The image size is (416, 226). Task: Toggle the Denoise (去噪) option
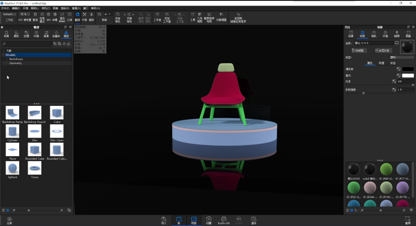pos(55,17)
